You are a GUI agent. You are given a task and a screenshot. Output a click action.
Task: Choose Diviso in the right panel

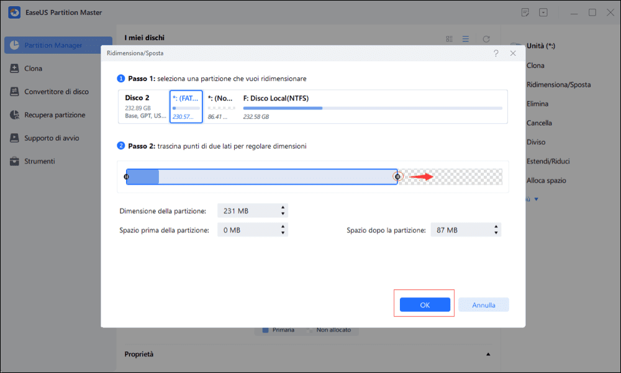click(x=536, y=143)
